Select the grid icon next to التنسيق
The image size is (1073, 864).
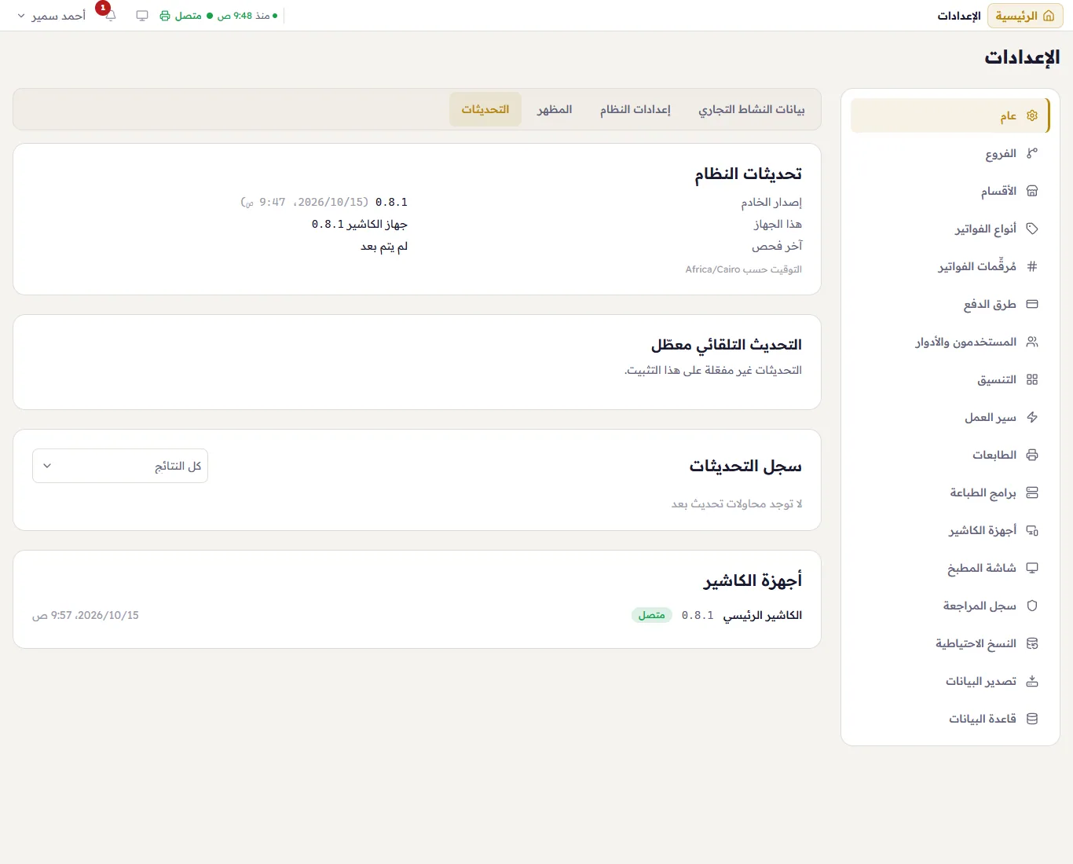coord(1032,379)
